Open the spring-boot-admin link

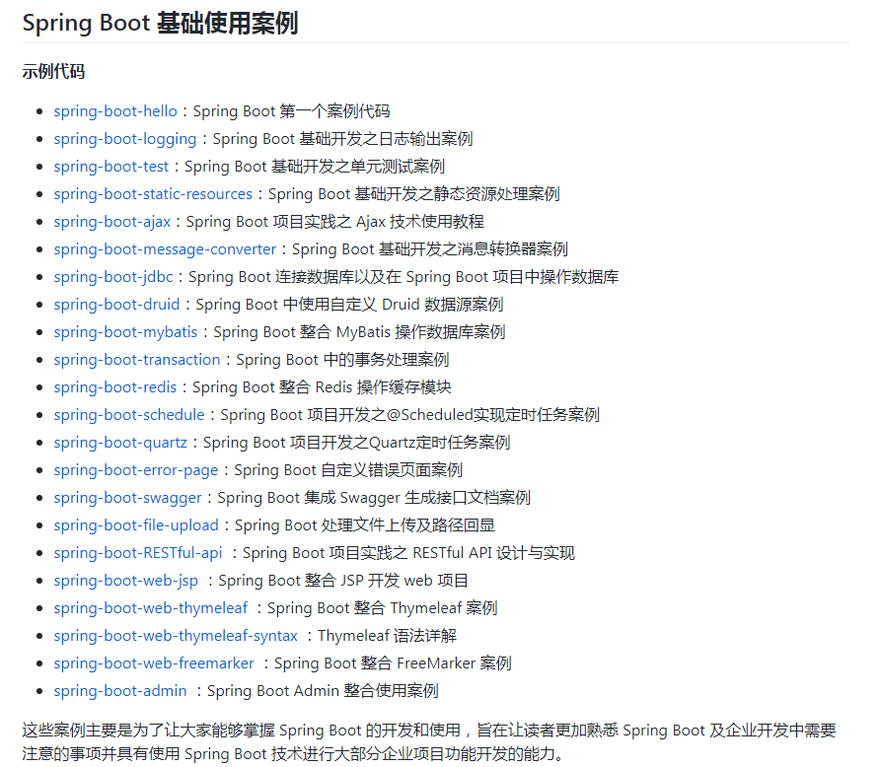120,691
